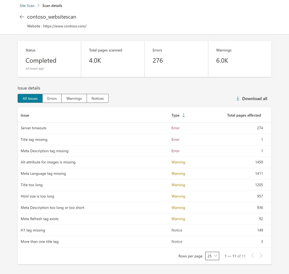Click the More than one title tag row
The image size is (289, 274).
[39, 242]
